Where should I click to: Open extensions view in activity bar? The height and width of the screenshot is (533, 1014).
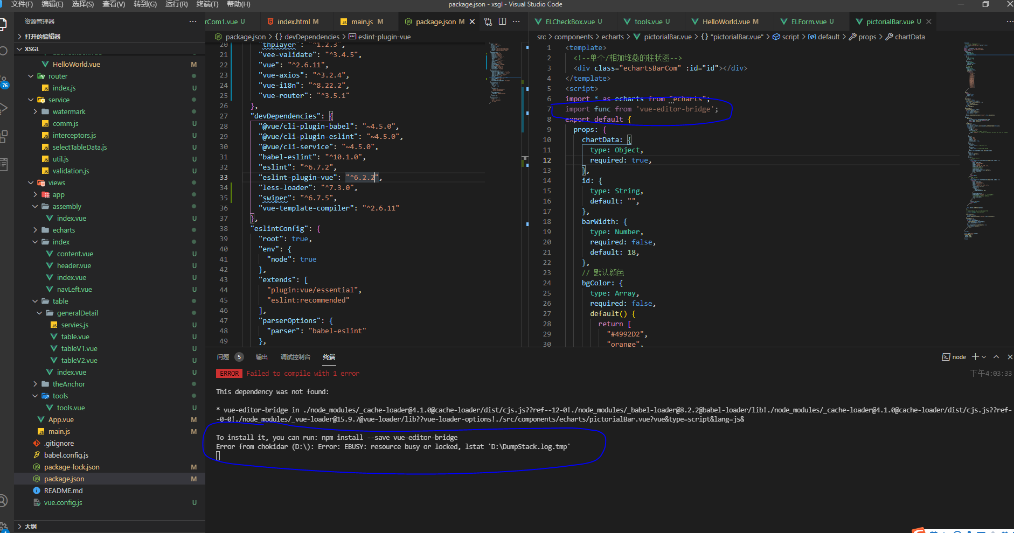[3, 137]
